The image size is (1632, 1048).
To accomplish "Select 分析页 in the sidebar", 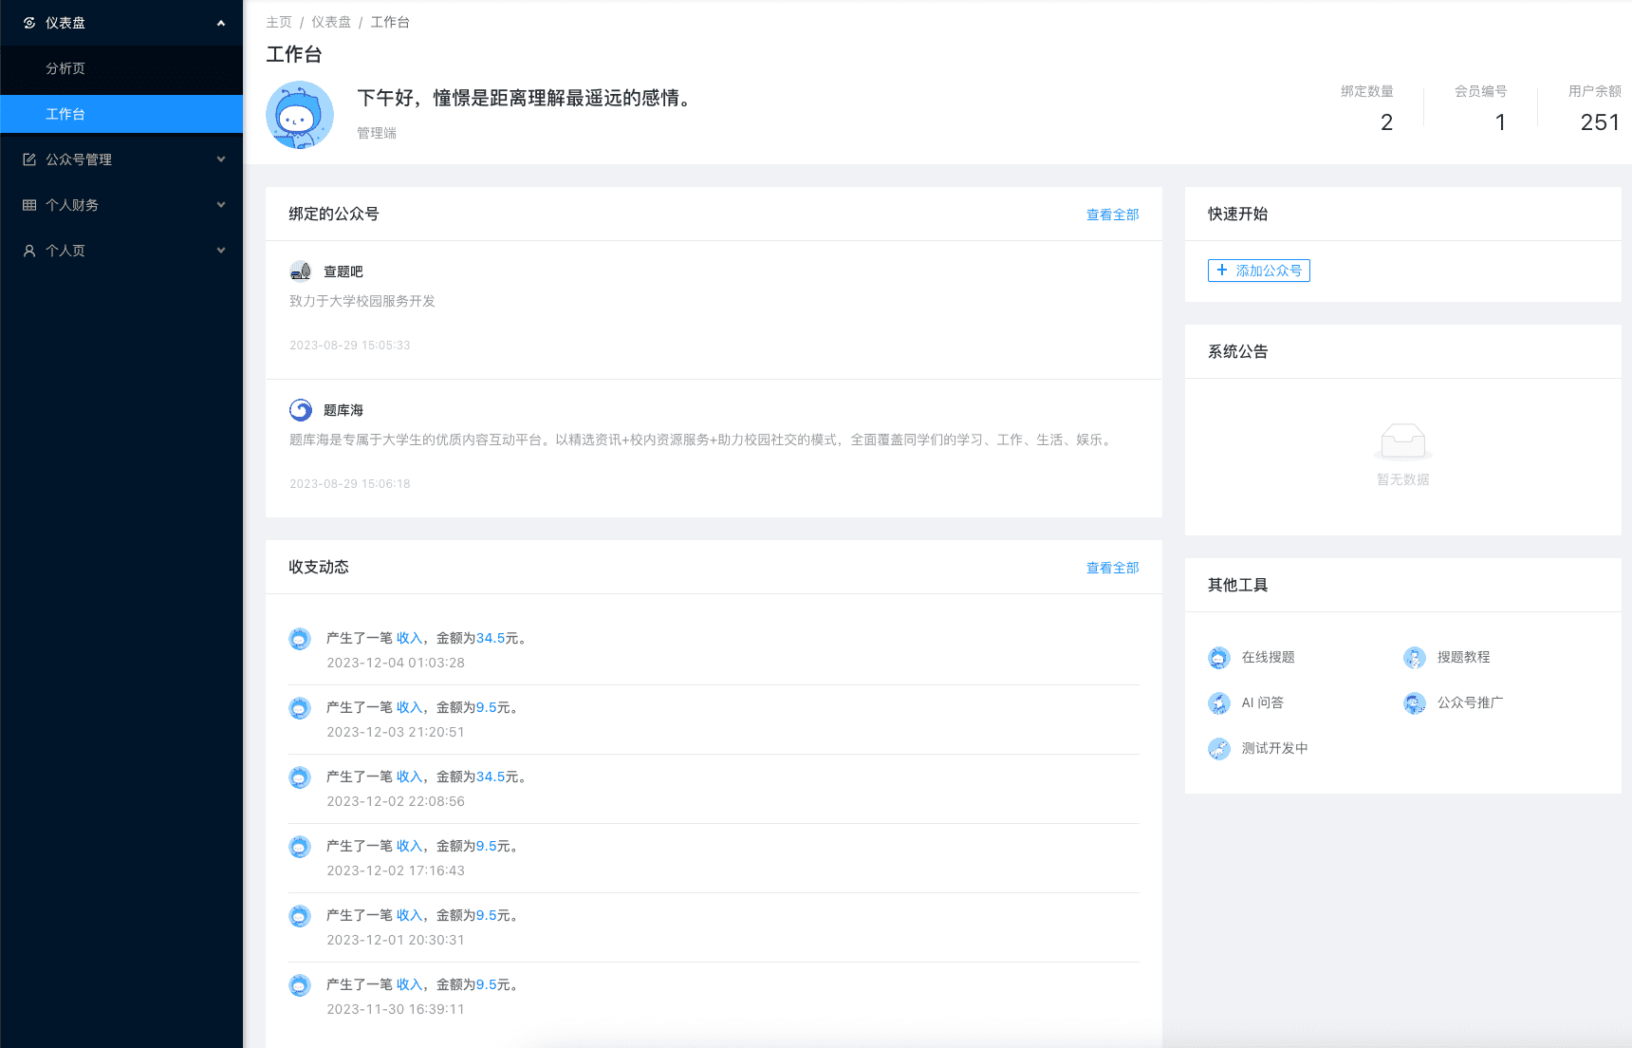I will tap(65, 68).
